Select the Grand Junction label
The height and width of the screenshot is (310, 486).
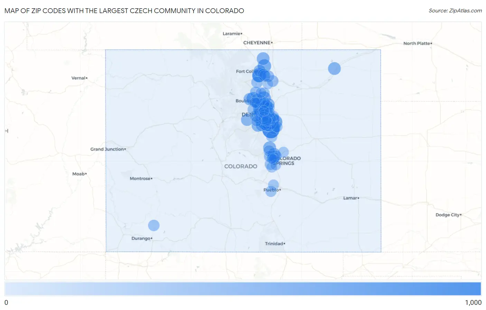pos(108,149)
